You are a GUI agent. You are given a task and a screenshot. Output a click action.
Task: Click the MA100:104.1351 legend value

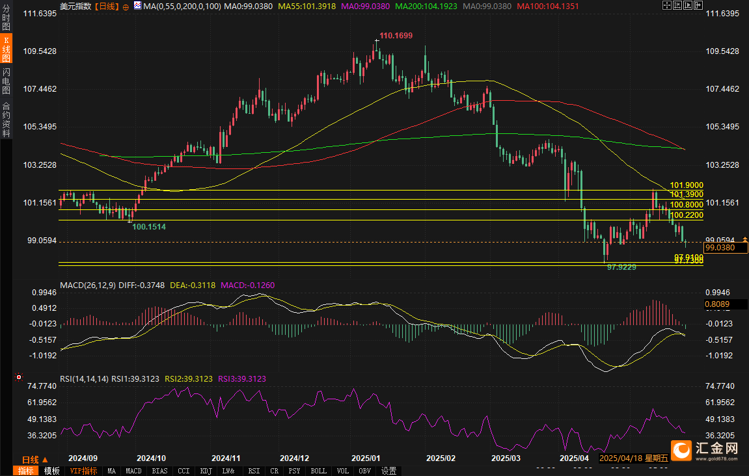548,7
